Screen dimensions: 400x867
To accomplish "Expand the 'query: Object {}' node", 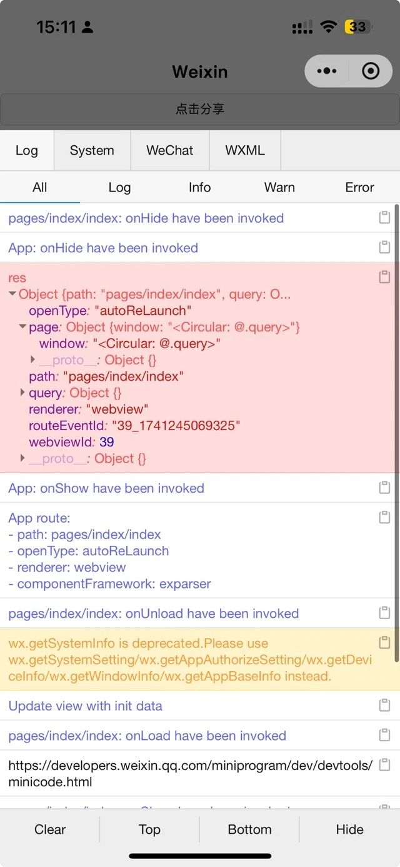I will tap(23, 392).
